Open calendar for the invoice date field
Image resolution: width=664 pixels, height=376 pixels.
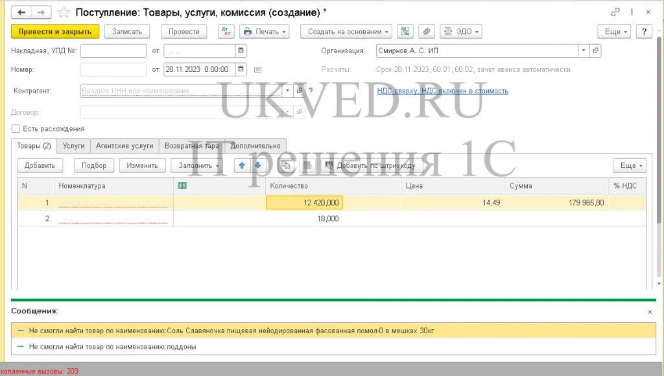[x=241, y=51]
